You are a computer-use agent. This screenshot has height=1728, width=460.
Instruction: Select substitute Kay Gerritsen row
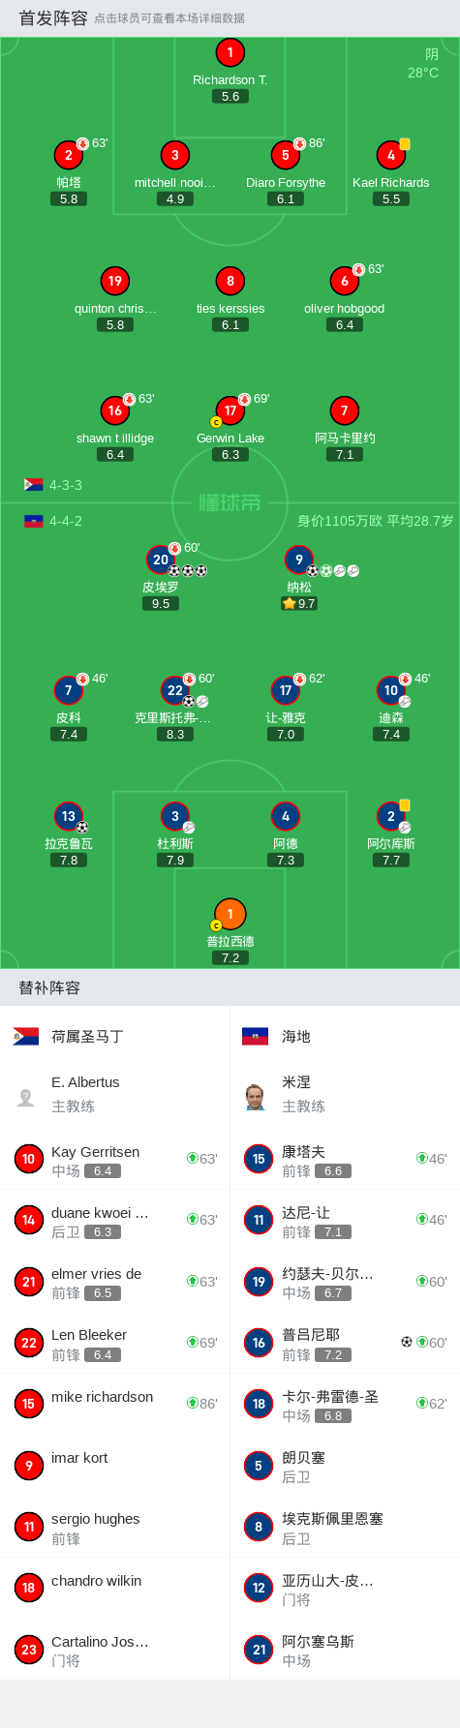(115, 1159)
